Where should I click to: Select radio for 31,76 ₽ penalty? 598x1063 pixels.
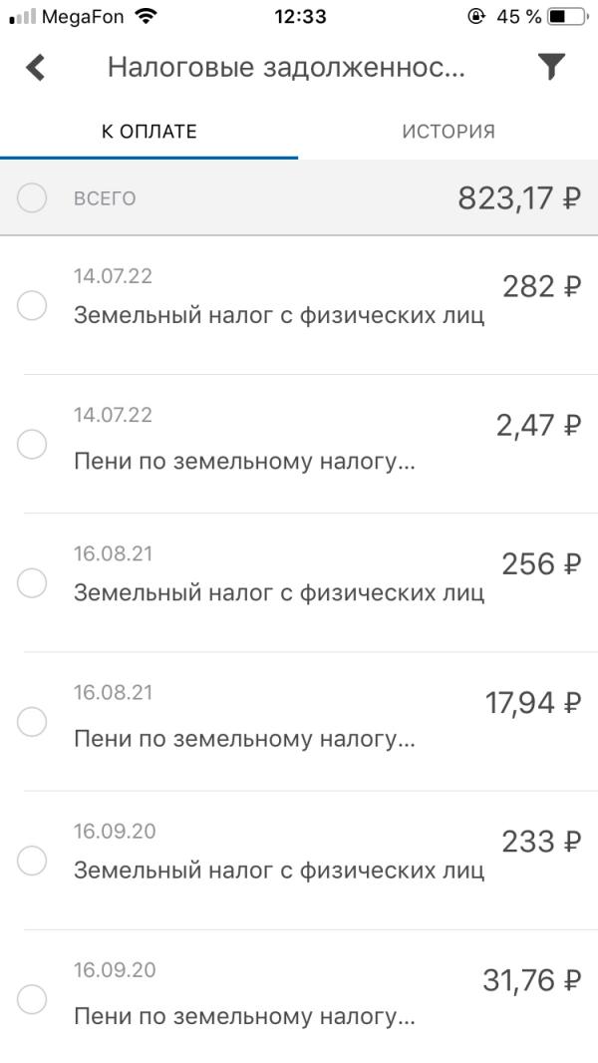[32, 998]
